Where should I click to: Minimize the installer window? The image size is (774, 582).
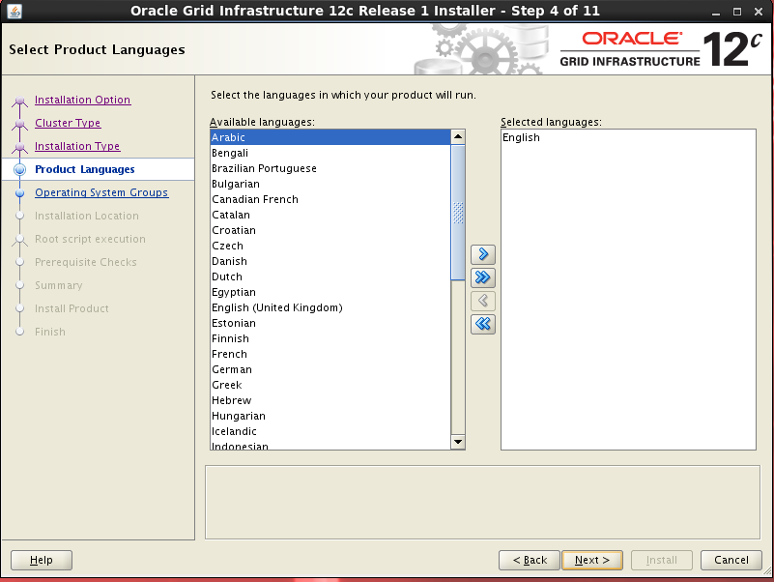[x=716, y=12]
